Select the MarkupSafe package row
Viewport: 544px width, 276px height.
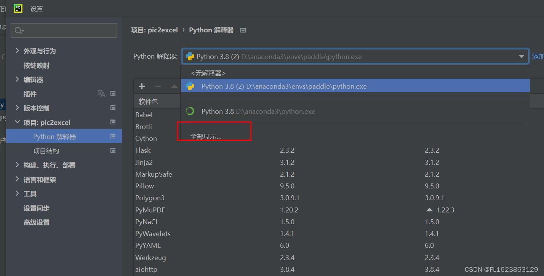(x=339, y=174)
